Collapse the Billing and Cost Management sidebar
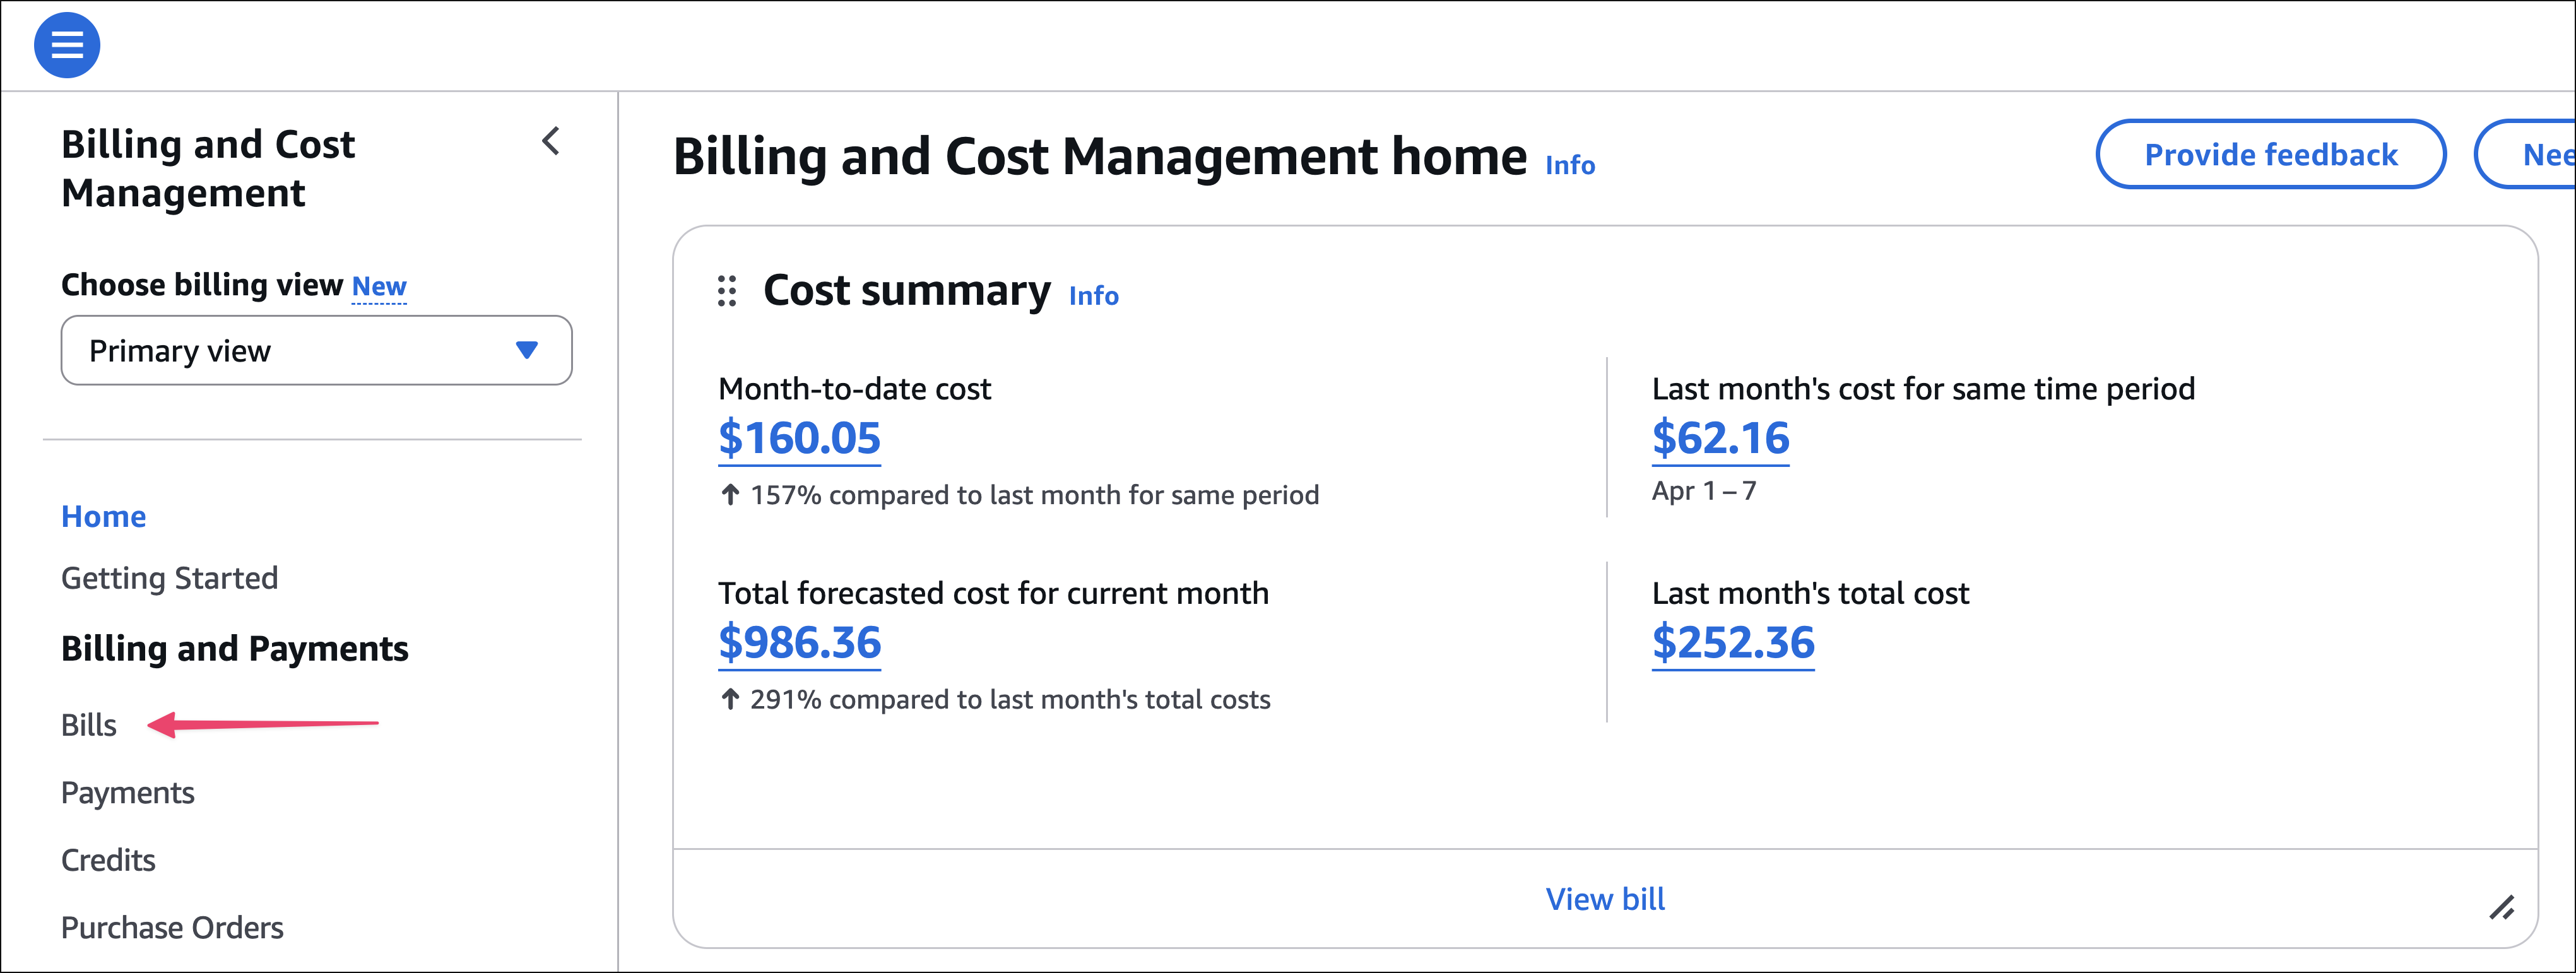 551,142
